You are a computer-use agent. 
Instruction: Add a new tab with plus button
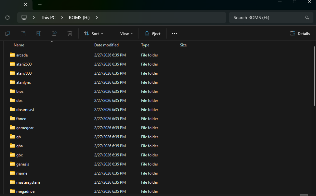pyautogui.click(x=40, y=5)
